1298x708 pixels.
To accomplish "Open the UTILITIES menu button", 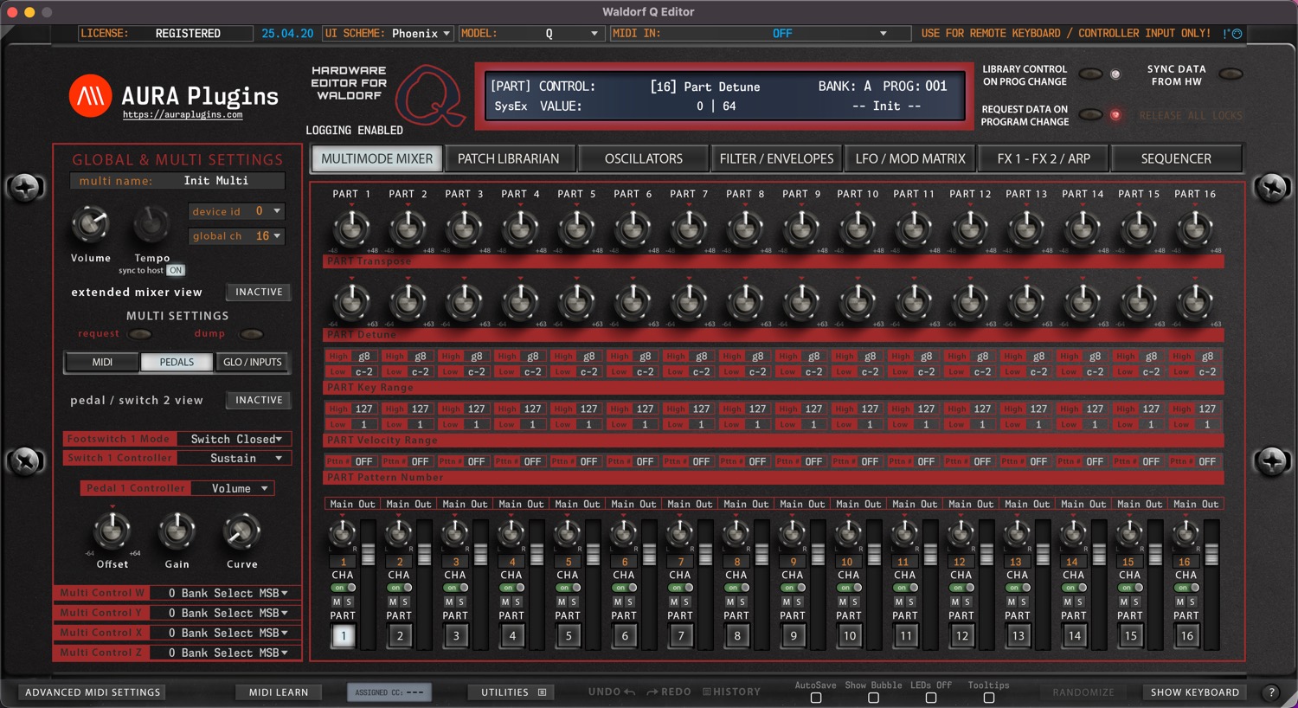I will click(513, 692).
